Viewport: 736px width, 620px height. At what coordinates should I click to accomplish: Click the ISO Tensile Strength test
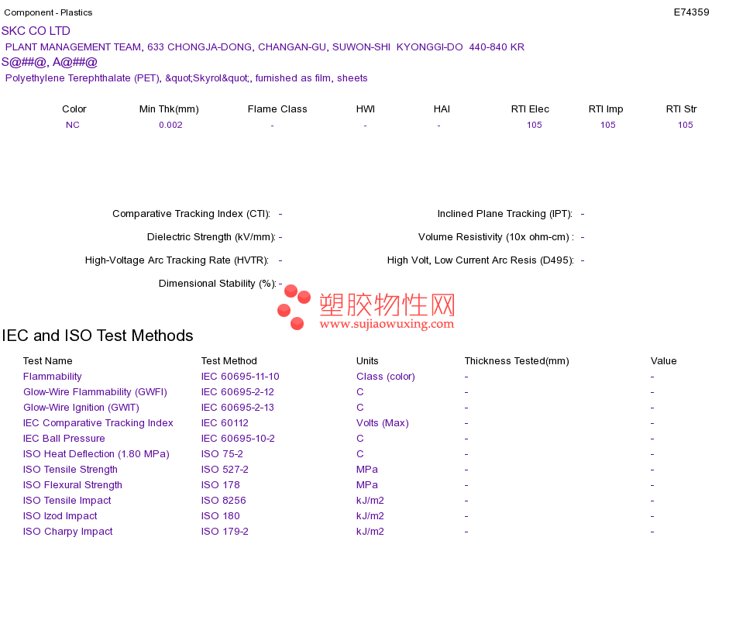pos(71,470)
